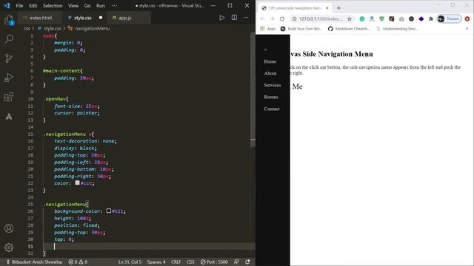Click the Chrome address bar
Viewport: 474px width, 266px height.
321,18
